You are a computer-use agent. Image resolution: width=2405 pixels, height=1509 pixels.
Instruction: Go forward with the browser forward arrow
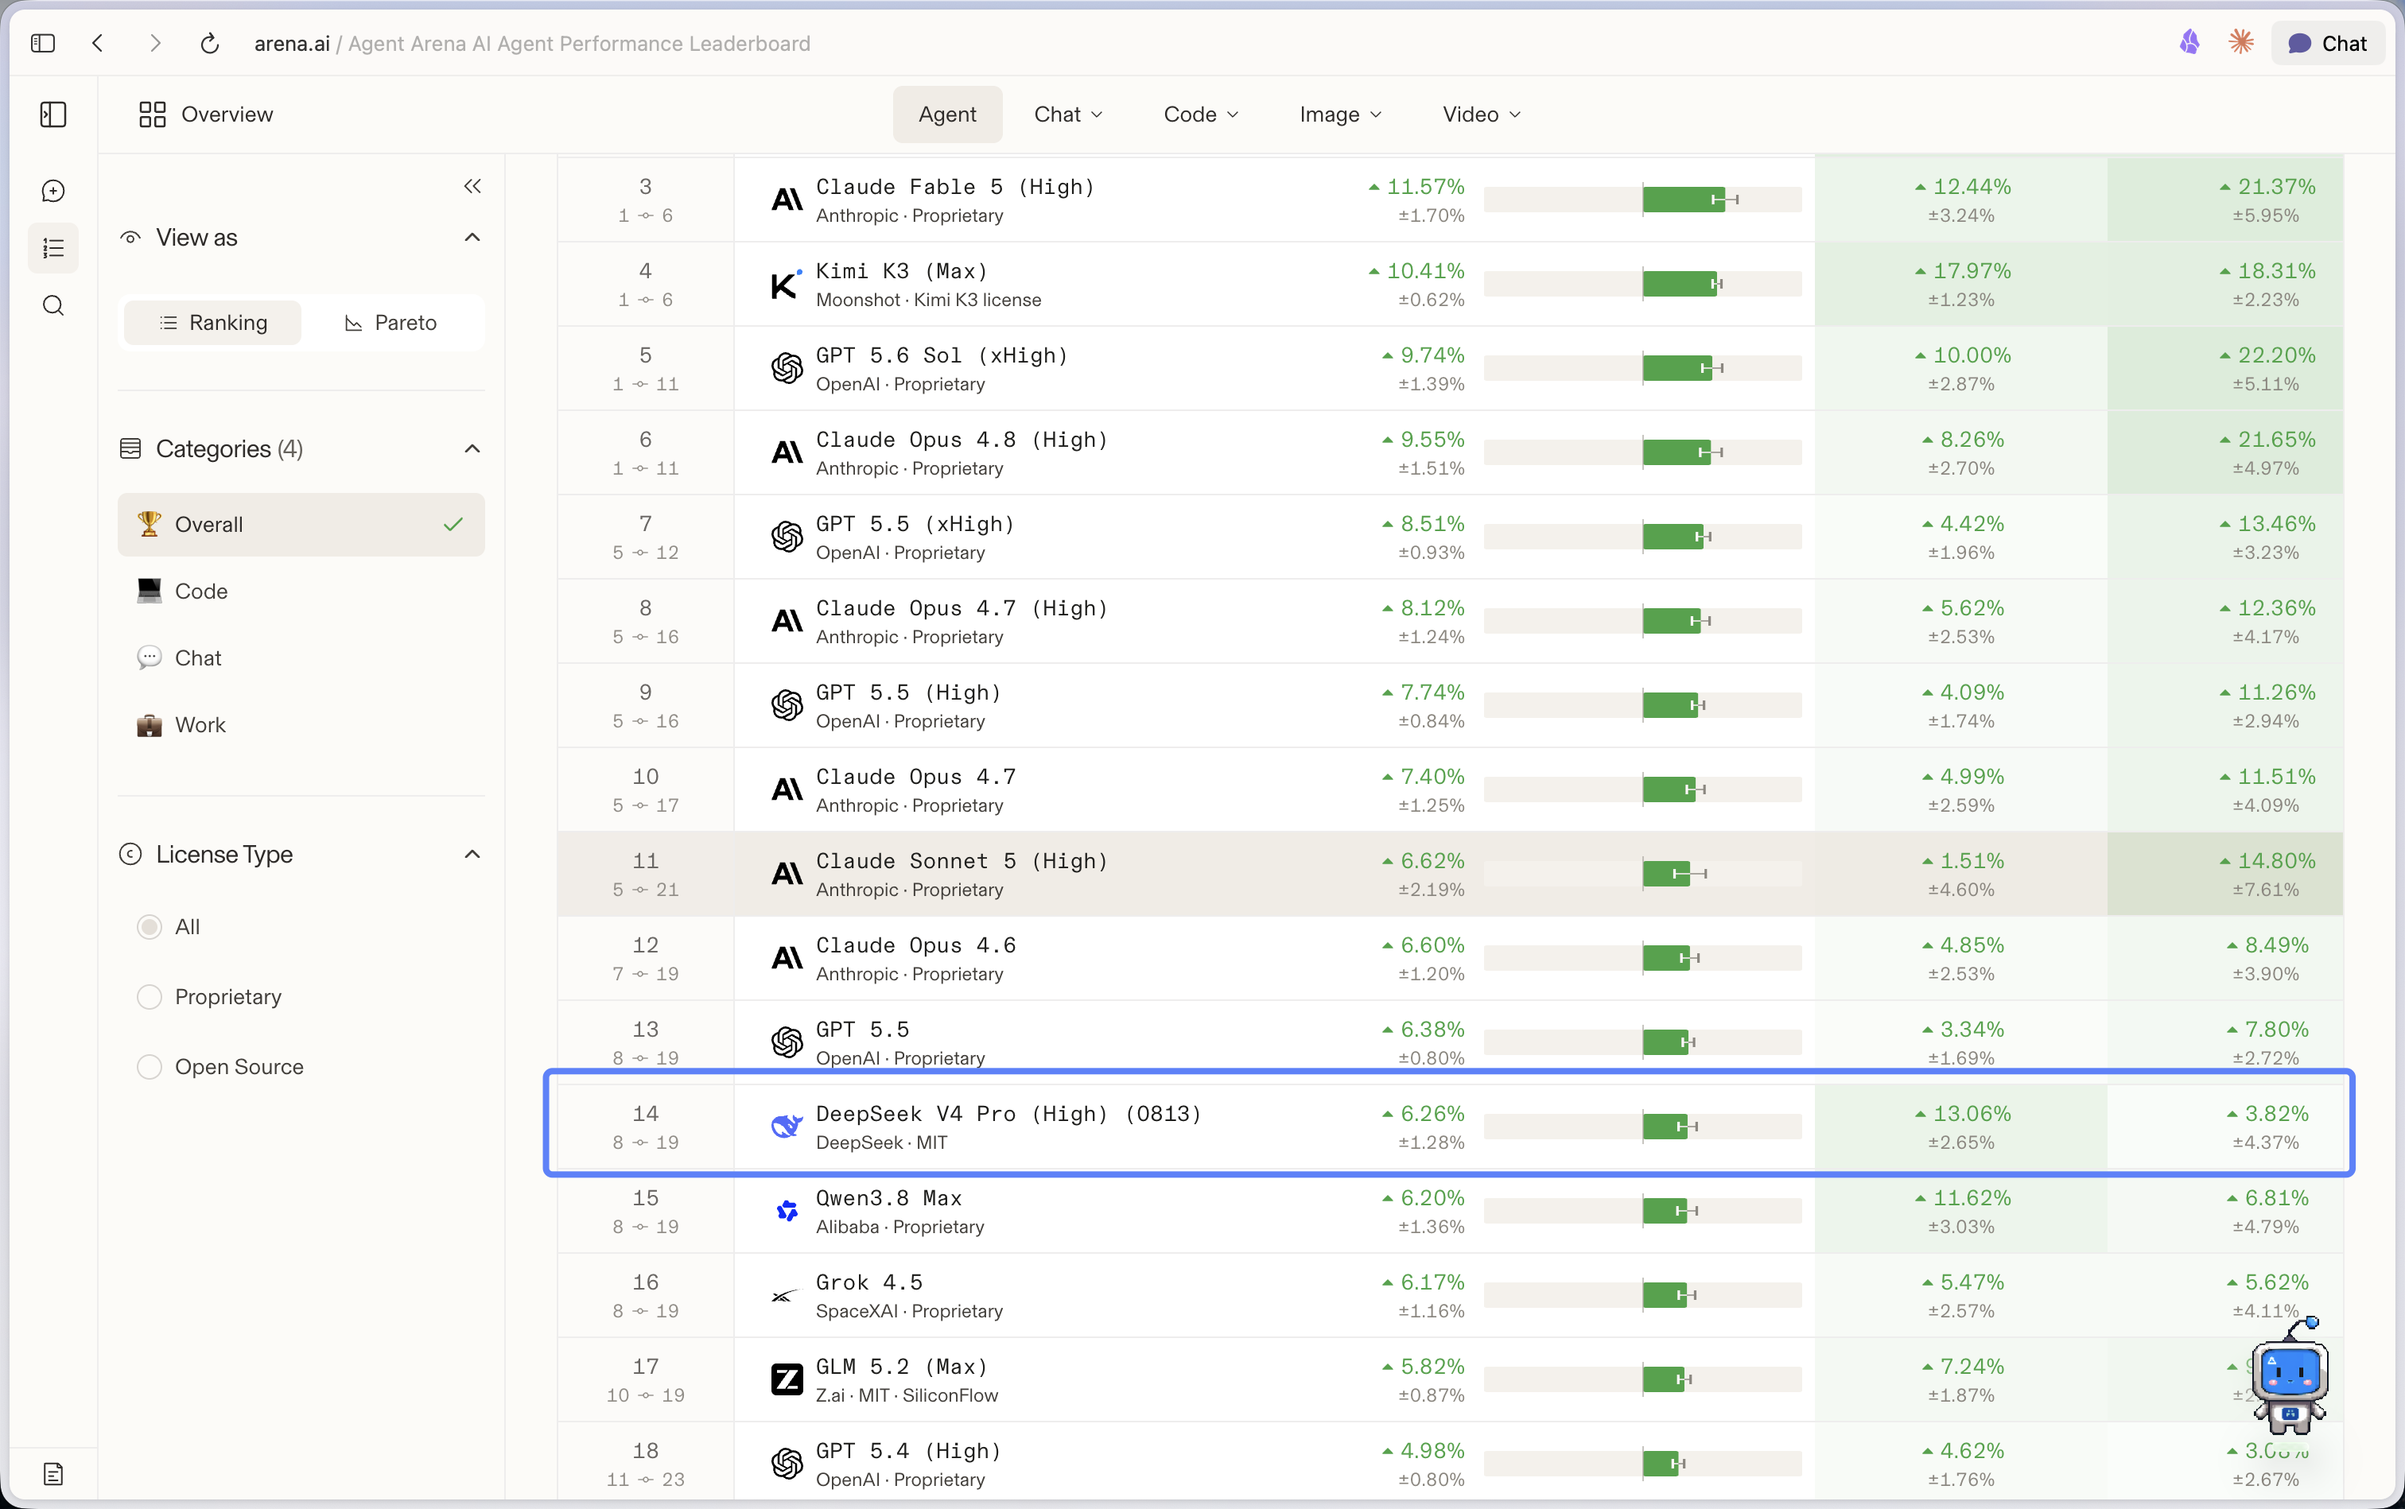click(x=155, y=43)
